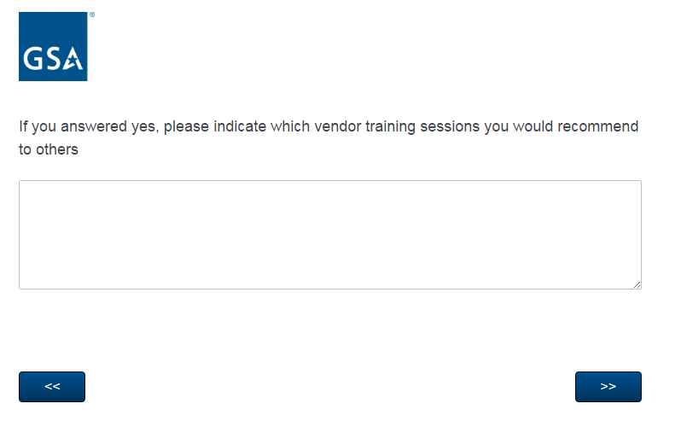Focus the top-left corner of the answer text area

27,189
